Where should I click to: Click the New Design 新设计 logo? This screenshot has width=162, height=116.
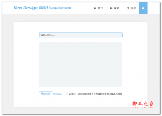tap(31, 8)
